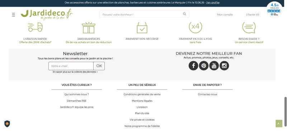This screenshot has height=131, width=287.
Task: Click 'PAIEMENT 100% SÉCURISÉ' text
Action: 142,39
